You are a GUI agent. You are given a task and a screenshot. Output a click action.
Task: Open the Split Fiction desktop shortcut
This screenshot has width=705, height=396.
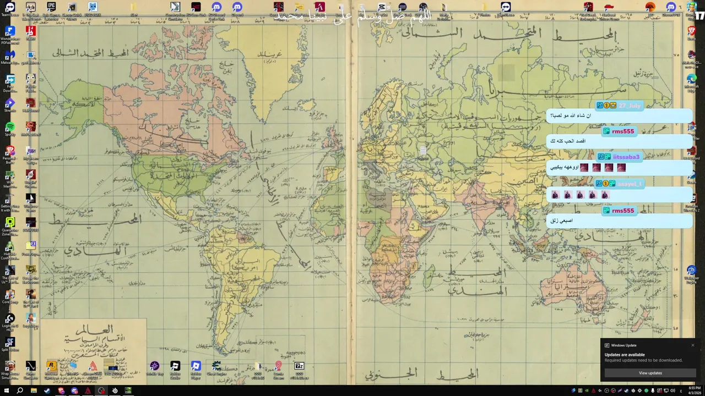click(9, 345)
